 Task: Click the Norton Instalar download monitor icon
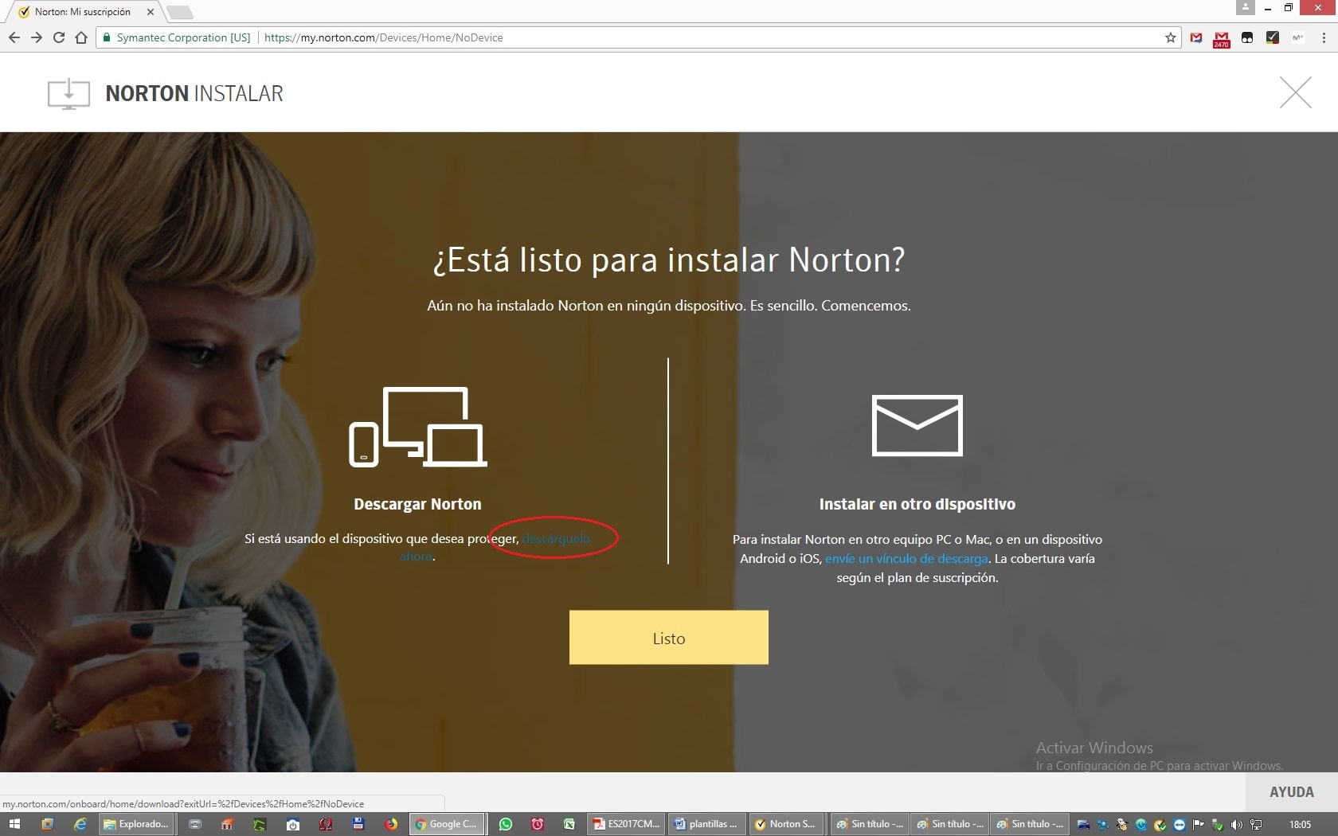[x=68, y=94]
